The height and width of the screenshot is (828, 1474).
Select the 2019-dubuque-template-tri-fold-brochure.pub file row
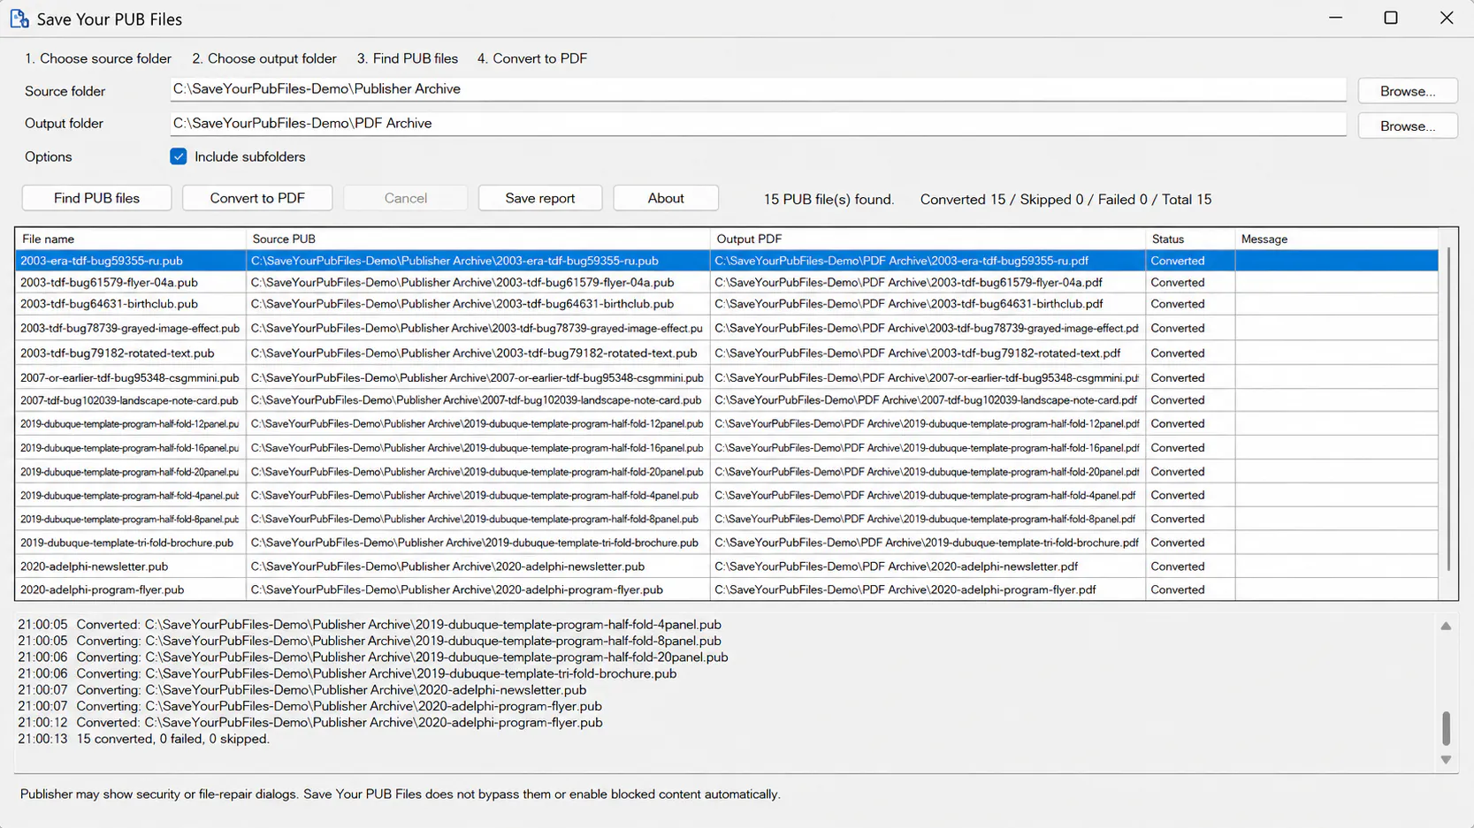[x=727, y=543]
